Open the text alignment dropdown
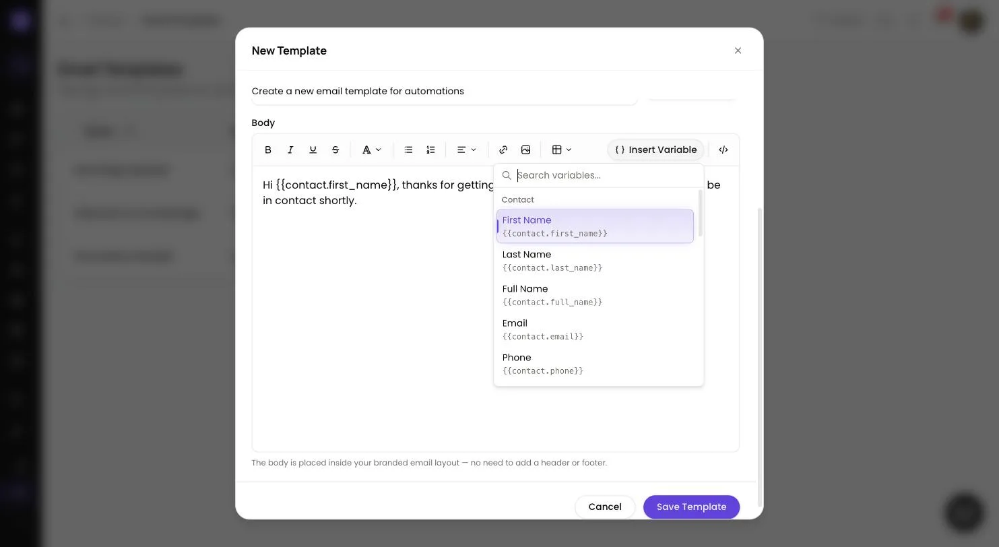This screenshot has width=999, height=547. pos(467,150)
